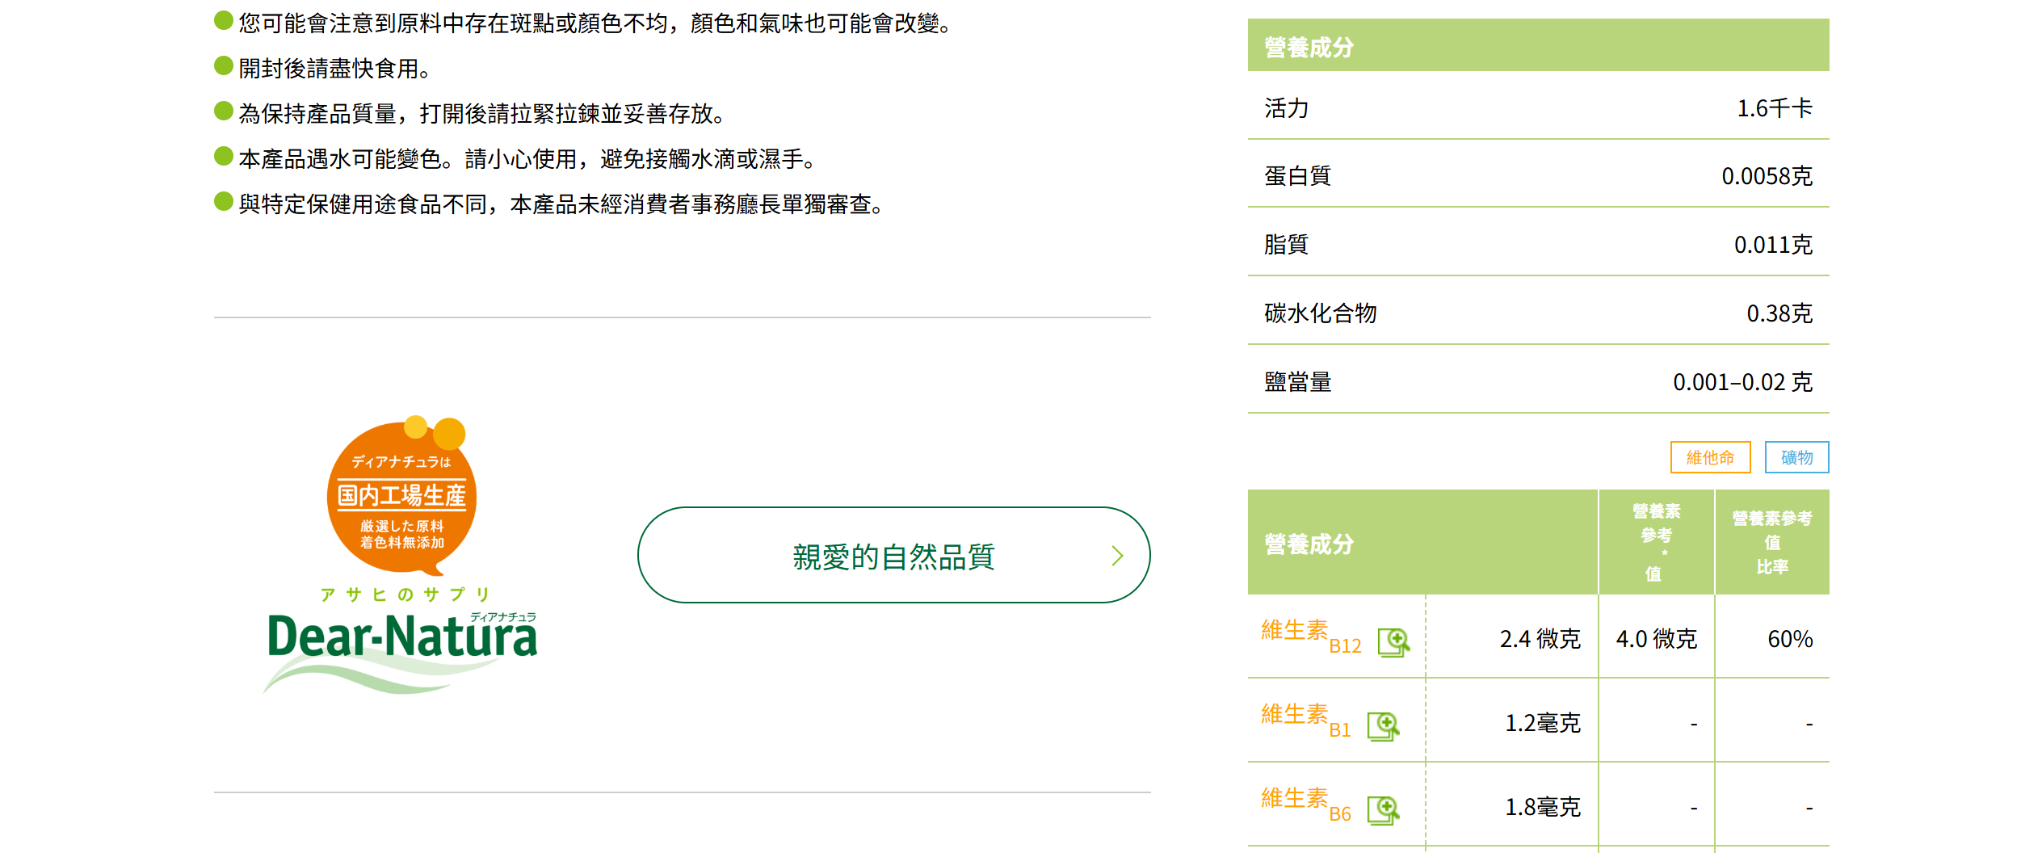This screenshot has width=2042, height=853.
Task: Click the 維生素B12 nutrient name
Action: [x=1310, y=635]
